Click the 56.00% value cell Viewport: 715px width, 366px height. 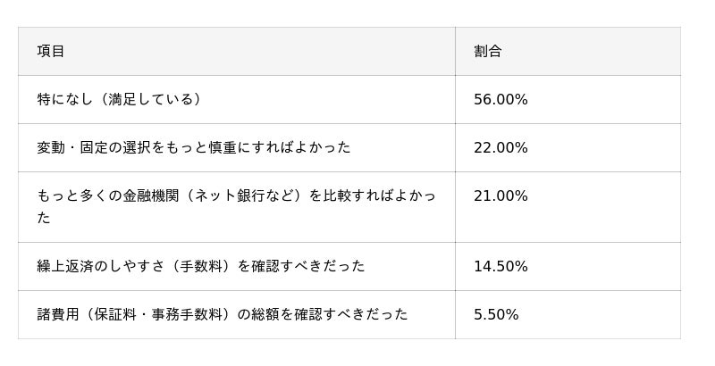[500, 100]
